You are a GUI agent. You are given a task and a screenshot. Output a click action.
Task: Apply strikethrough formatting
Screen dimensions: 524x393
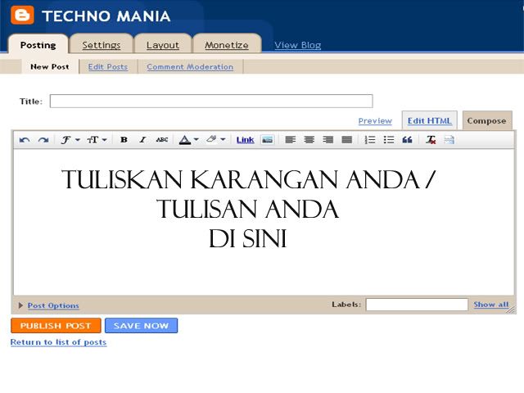[x=162, y=140]
